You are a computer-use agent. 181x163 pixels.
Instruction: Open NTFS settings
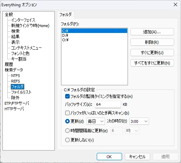point(16,76)
